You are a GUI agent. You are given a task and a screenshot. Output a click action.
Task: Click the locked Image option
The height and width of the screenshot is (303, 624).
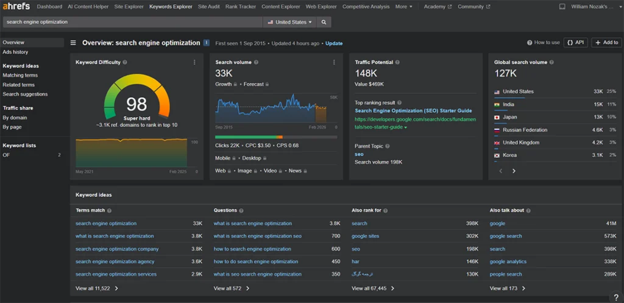[247, 171]
